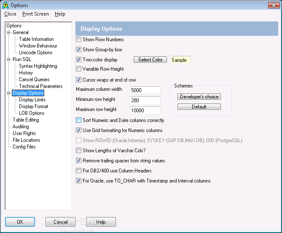The image size is (282, 233).
Task: Click the Minimum row height field
Action: (145, 100)
